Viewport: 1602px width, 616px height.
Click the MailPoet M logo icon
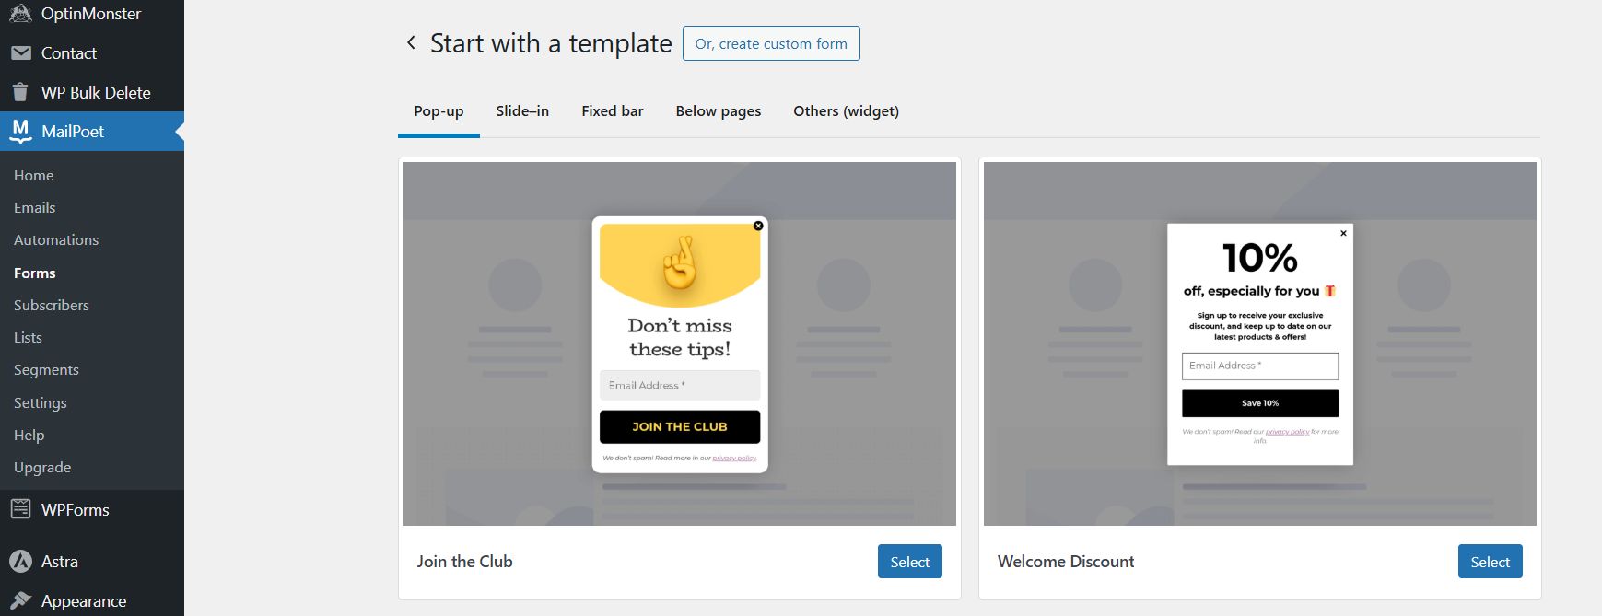tap(20, 131)
